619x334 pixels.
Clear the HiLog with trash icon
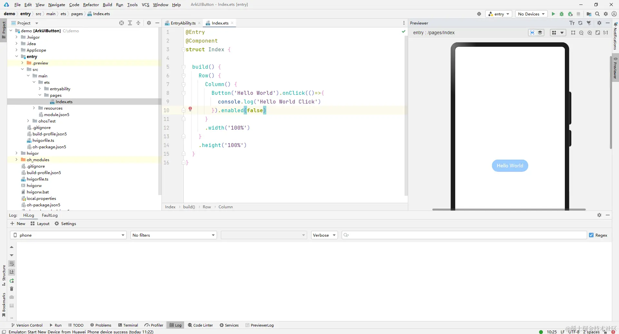[x=12, y=289]
